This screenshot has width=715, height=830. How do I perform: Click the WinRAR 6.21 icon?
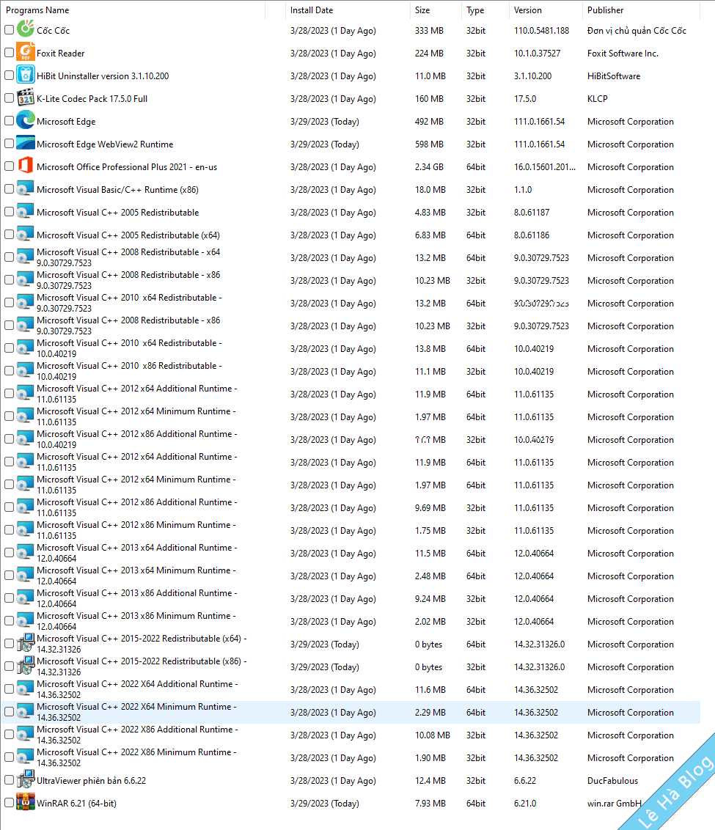(x=26, y=802)
